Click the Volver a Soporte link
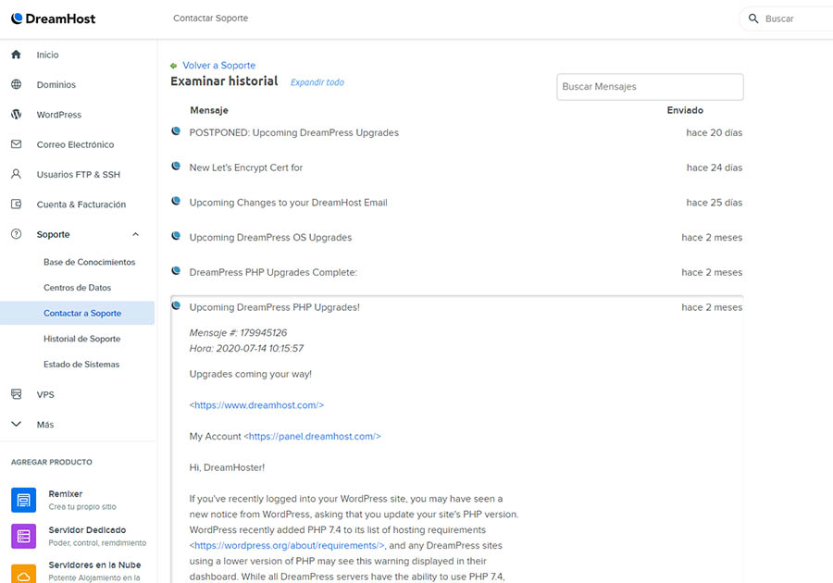 218,66
